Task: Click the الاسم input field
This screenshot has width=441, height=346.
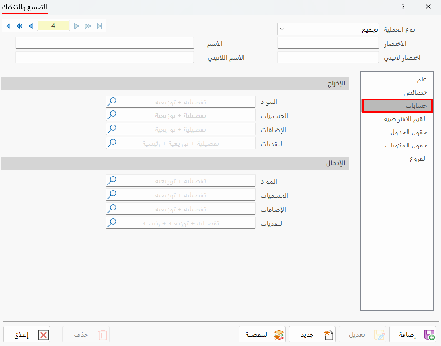Action: pos(105,43)
